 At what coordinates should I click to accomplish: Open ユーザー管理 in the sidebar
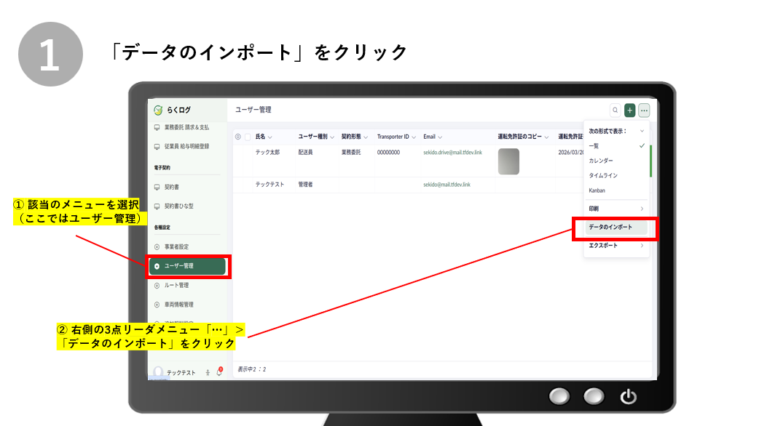click(188, 266)
